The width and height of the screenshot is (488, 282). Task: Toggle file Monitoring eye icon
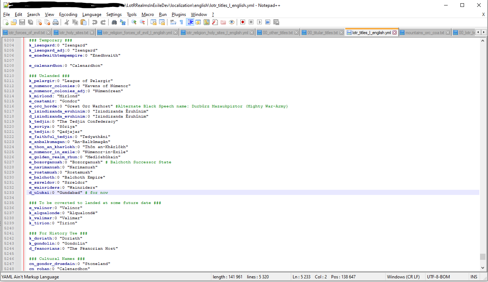pyautogui.click(x=232, y=22)
